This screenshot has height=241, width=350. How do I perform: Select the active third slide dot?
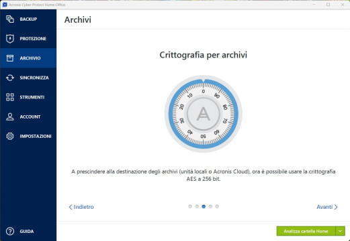pyautogui.click(x=204, y=206)
